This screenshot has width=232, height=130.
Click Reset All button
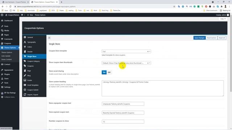coord(222,38)
